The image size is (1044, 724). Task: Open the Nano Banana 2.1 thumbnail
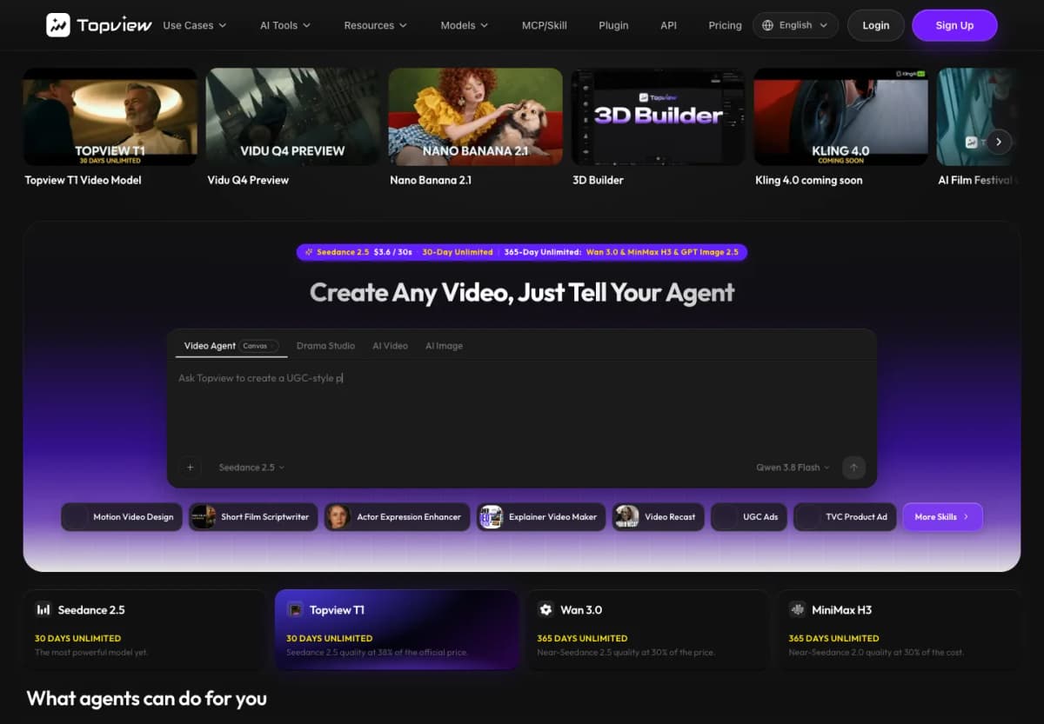pyautogui.click(x=475, y=116)
